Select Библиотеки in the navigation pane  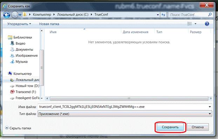coord(23,37)
